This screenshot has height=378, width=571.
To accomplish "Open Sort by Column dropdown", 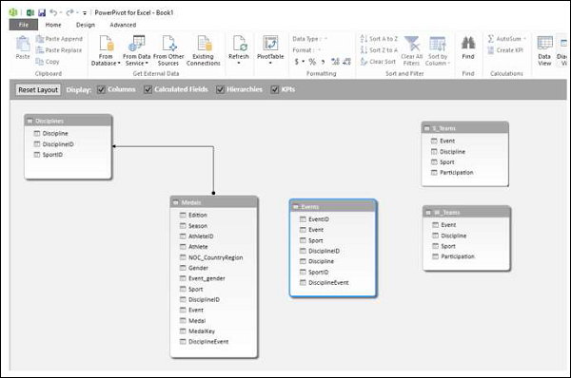I will pyautogui.click(x=438, y=50).
